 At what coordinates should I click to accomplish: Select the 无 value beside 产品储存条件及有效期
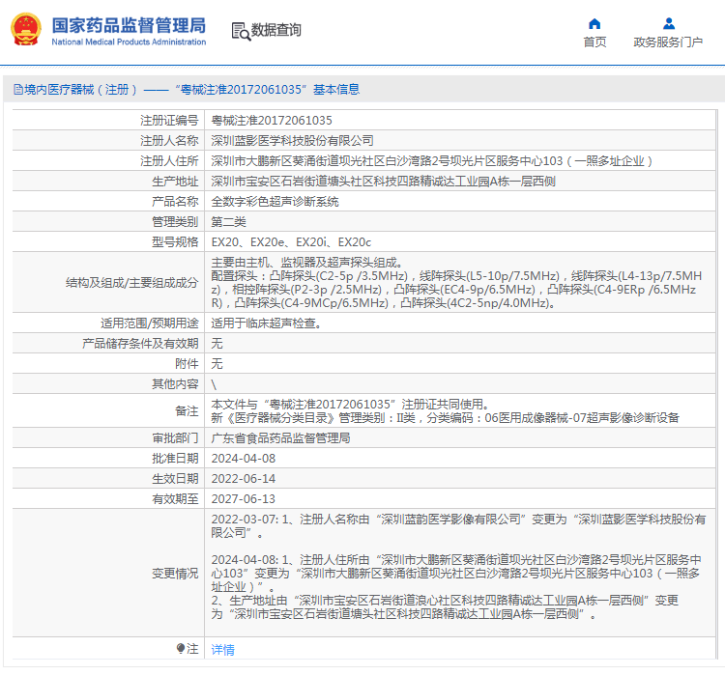coord(217,343)
